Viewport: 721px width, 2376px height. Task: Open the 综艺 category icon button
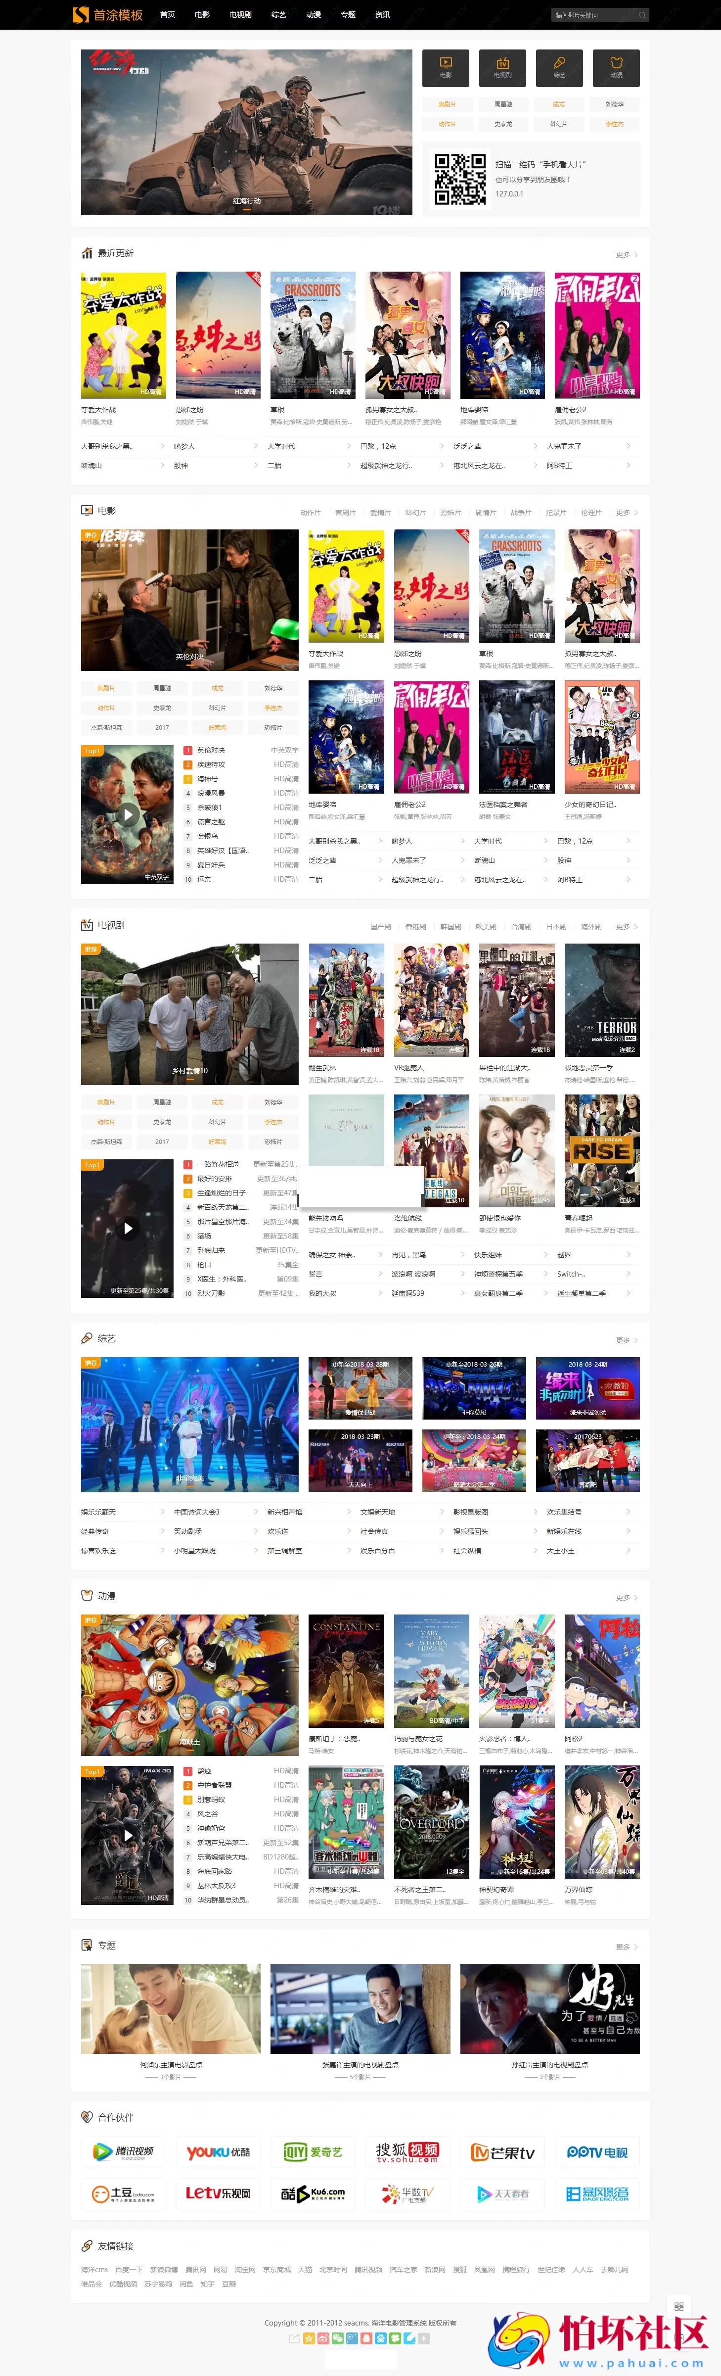pyautogui.click(x=560, y=67)
